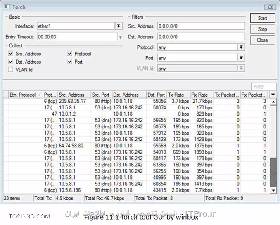Viewport: 280px width, 225px height.
Task: Enable the VLAN Id checkbox
Action: pos(11,69)
